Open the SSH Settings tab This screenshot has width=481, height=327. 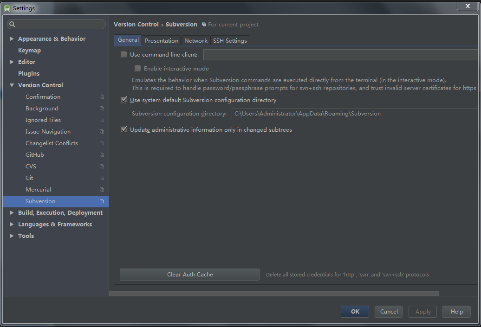coord(230,40)
